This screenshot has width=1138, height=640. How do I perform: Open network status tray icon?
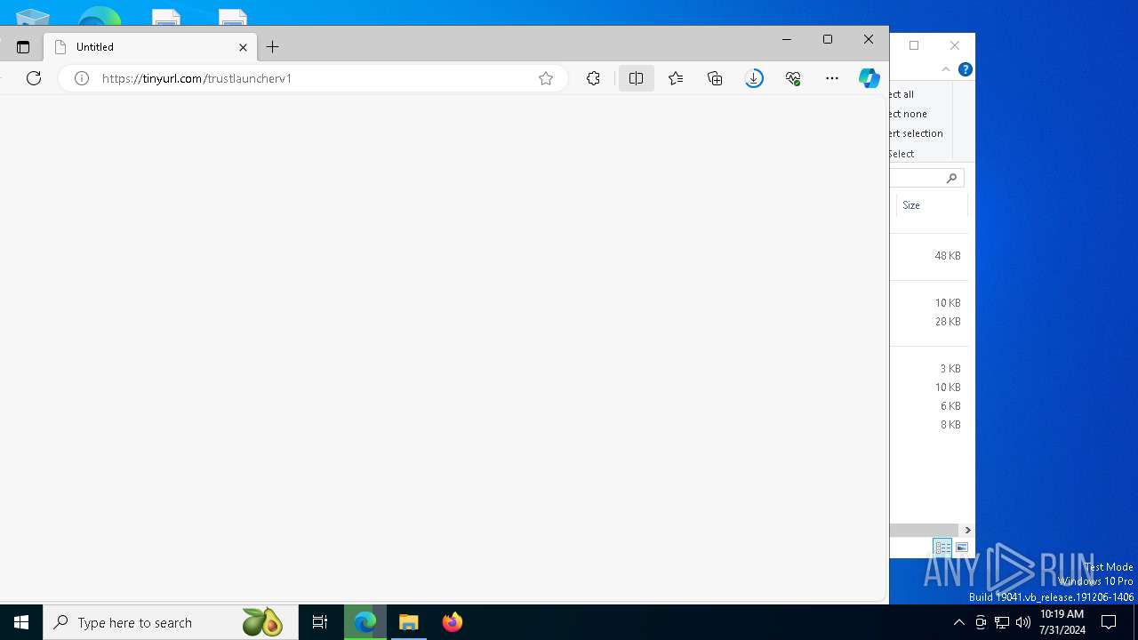click(1002, 622)
